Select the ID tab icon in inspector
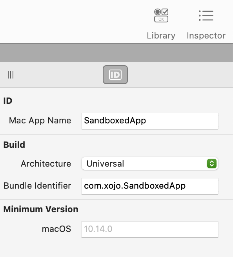 click(x=115, y=75)
